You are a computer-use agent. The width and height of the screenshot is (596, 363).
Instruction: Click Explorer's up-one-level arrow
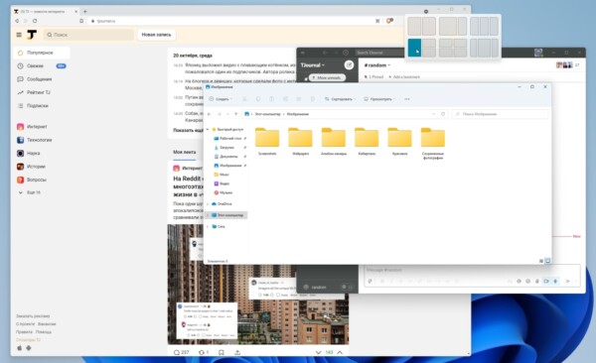click(x=236, y=114)
